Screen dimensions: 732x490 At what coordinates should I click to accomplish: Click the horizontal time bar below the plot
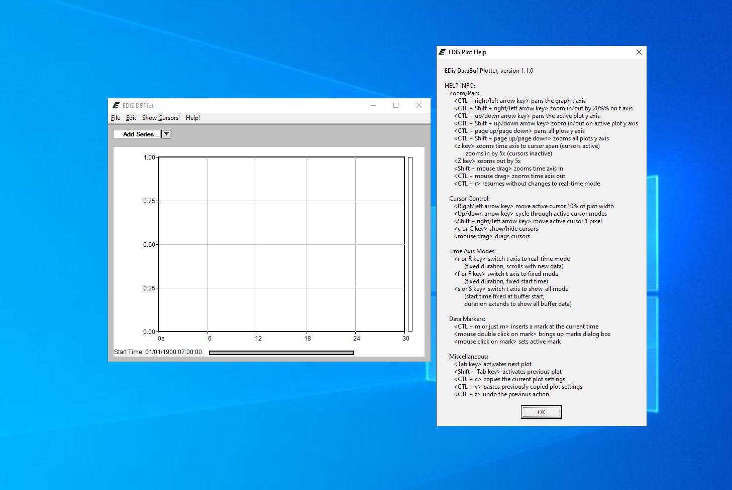(281, 353)
